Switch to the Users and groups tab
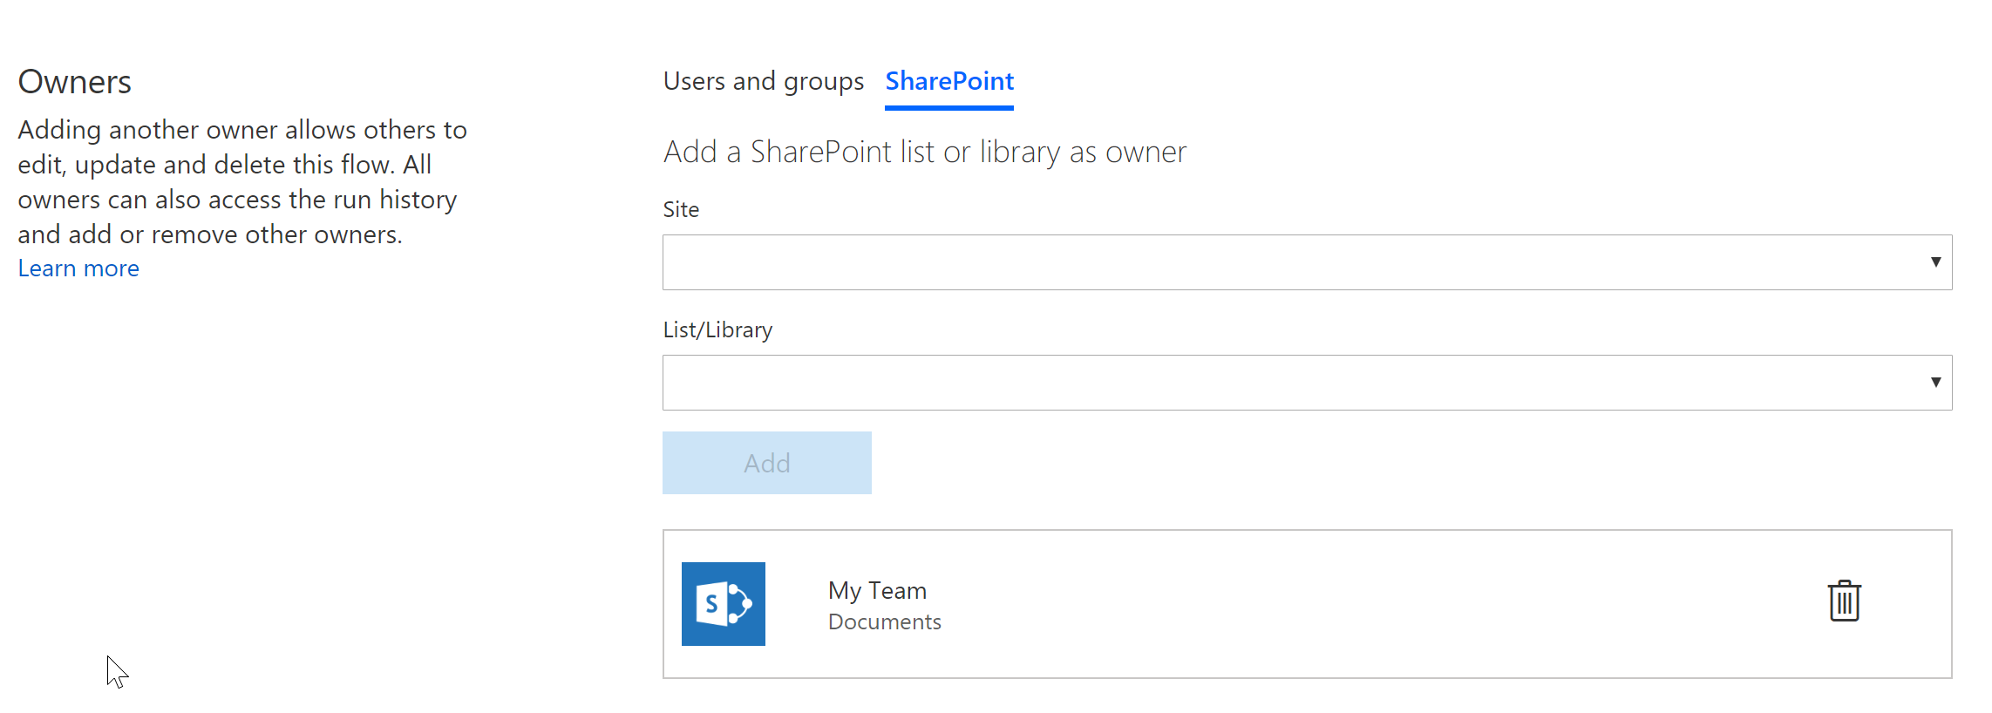 [763, 81]
